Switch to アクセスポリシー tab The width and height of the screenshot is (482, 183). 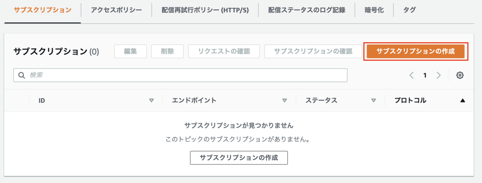click(x=116, y=10)
